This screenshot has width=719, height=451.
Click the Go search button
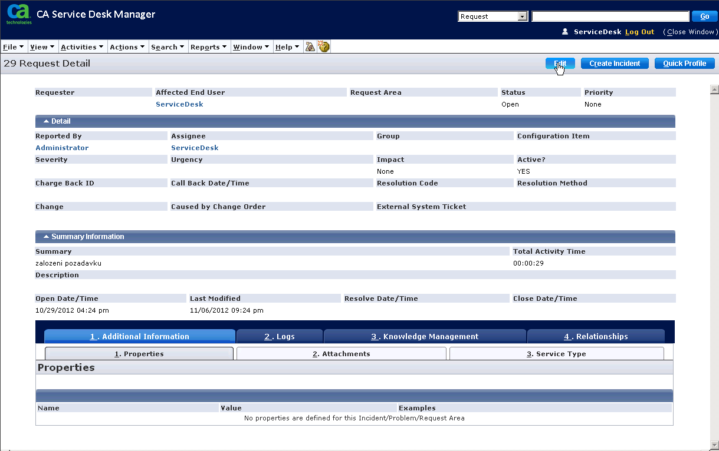click(x=704, y=16)
